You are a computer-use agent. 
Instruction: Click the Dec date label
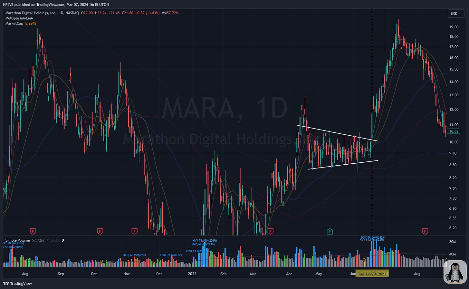point(159,274)
